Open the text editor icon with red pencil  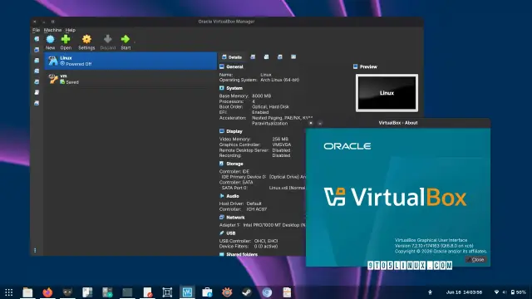147,292
